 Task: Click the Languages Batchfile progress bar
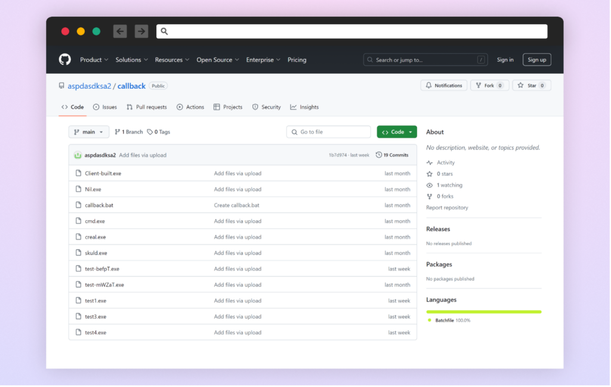coord(483,312)
